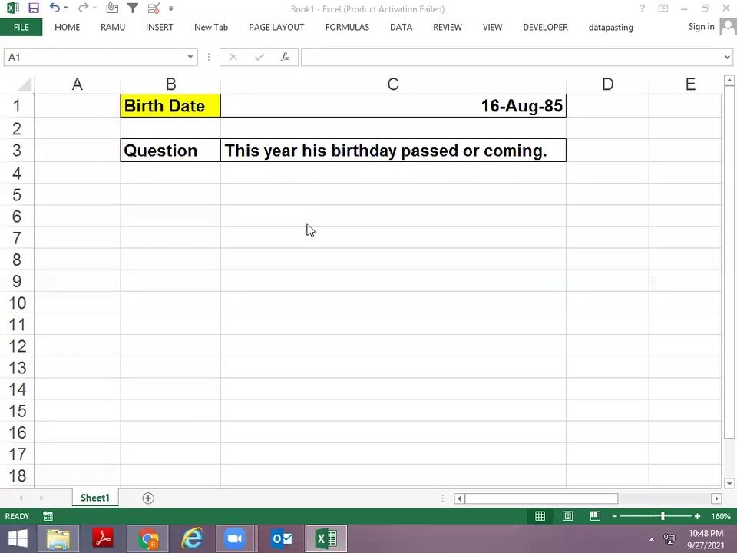Click Enter checkmark in formula bar
Viewport: 737px width, 553px height.
click(x=259, y=58)
